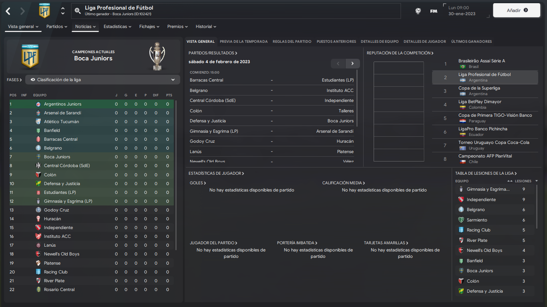Go to next fixtures date arrow
The height and width of the screenshot is (307, 547).
pyautogui.click(x=352, y=64)
